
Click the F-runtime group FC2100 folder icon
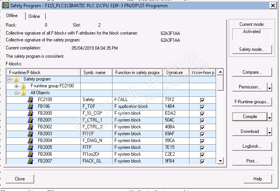[23, 86]
